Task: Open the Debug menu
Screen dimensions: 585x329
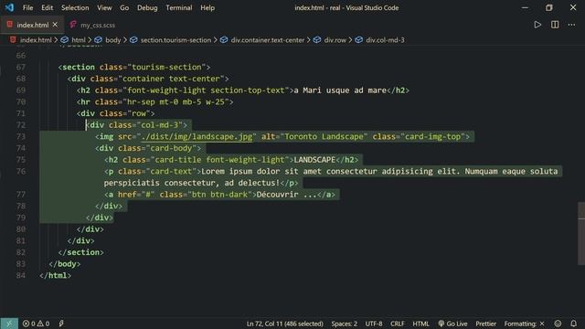Action: (147, 8)
